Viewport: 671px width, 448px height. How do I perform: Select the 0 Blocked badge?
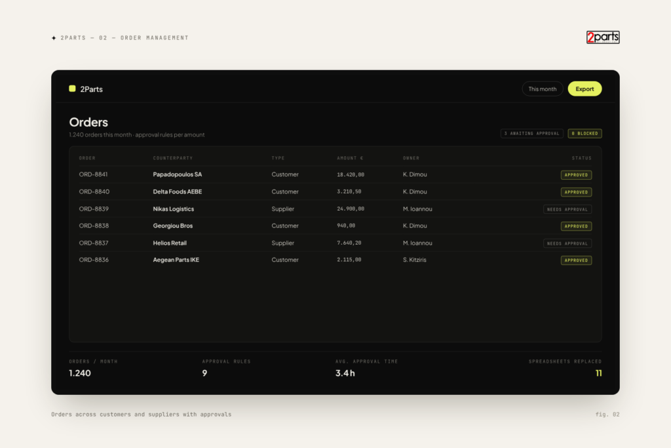click(585, 133)
